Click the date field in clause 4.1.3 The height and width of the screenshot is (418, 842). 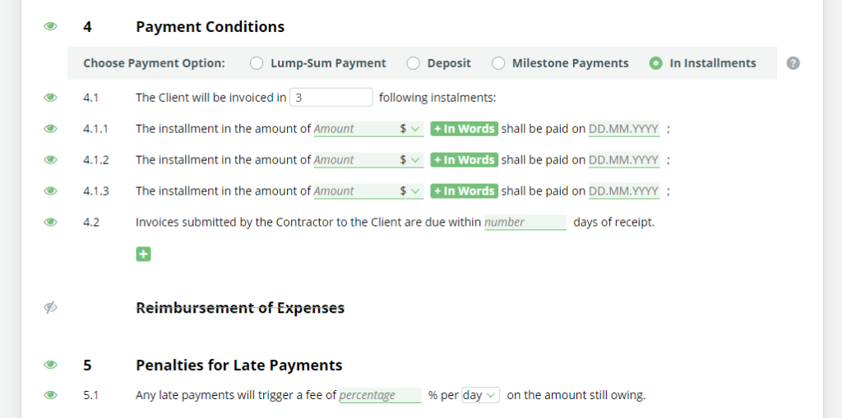tap(624, 191)
